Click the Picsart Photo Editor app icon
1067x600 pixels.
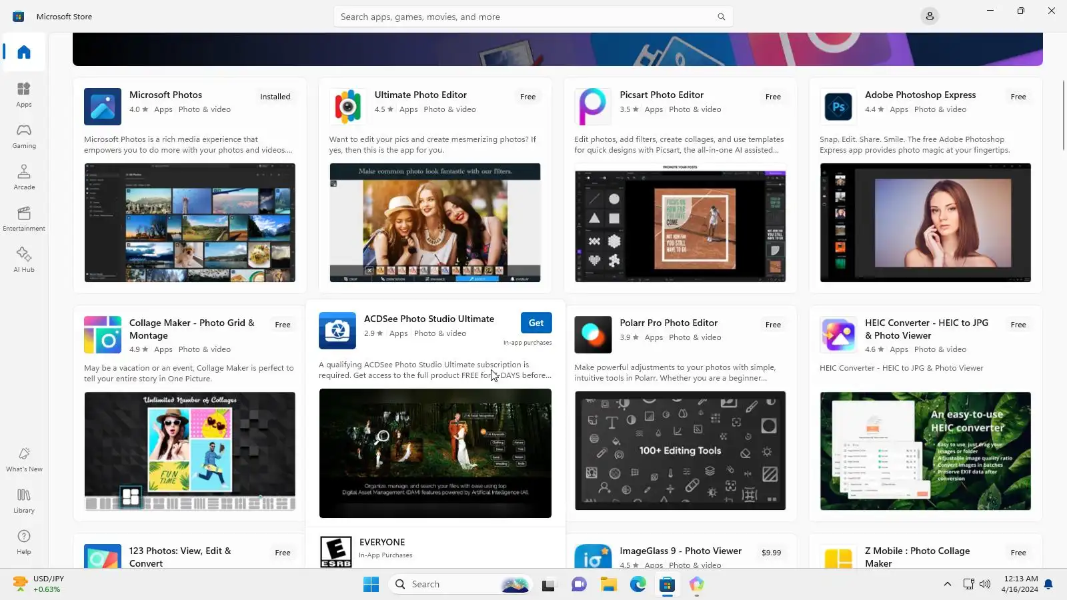(593, 107)
